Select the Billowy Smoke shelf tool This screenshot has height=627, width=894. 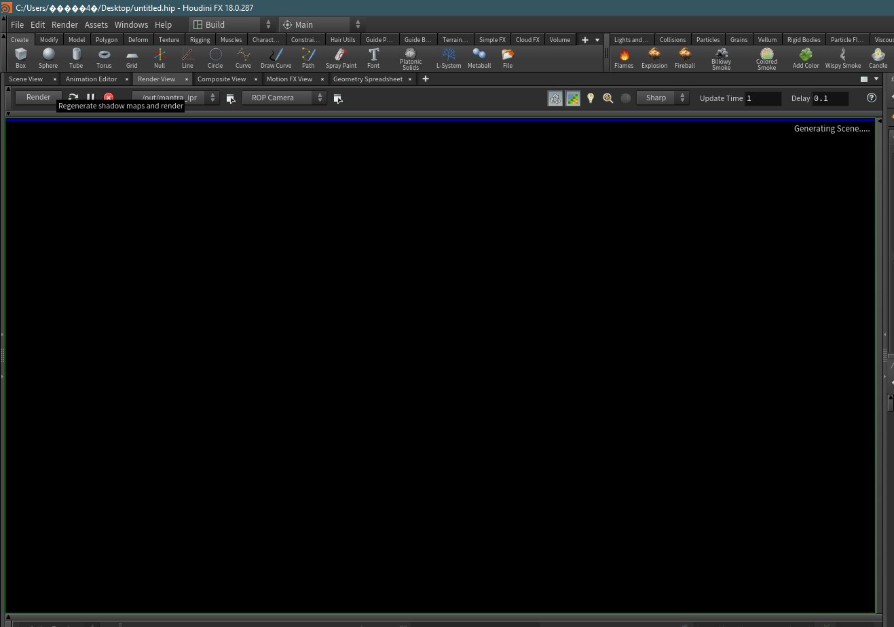[x=721, y=58]
